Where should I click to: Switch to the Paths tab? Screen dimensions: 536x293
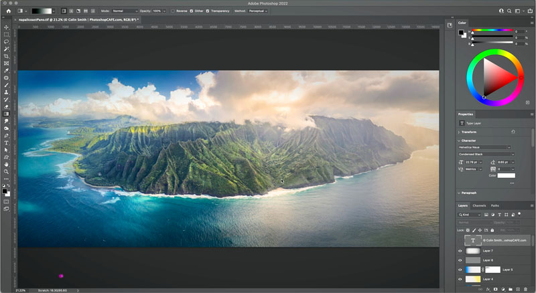point(495,205)
